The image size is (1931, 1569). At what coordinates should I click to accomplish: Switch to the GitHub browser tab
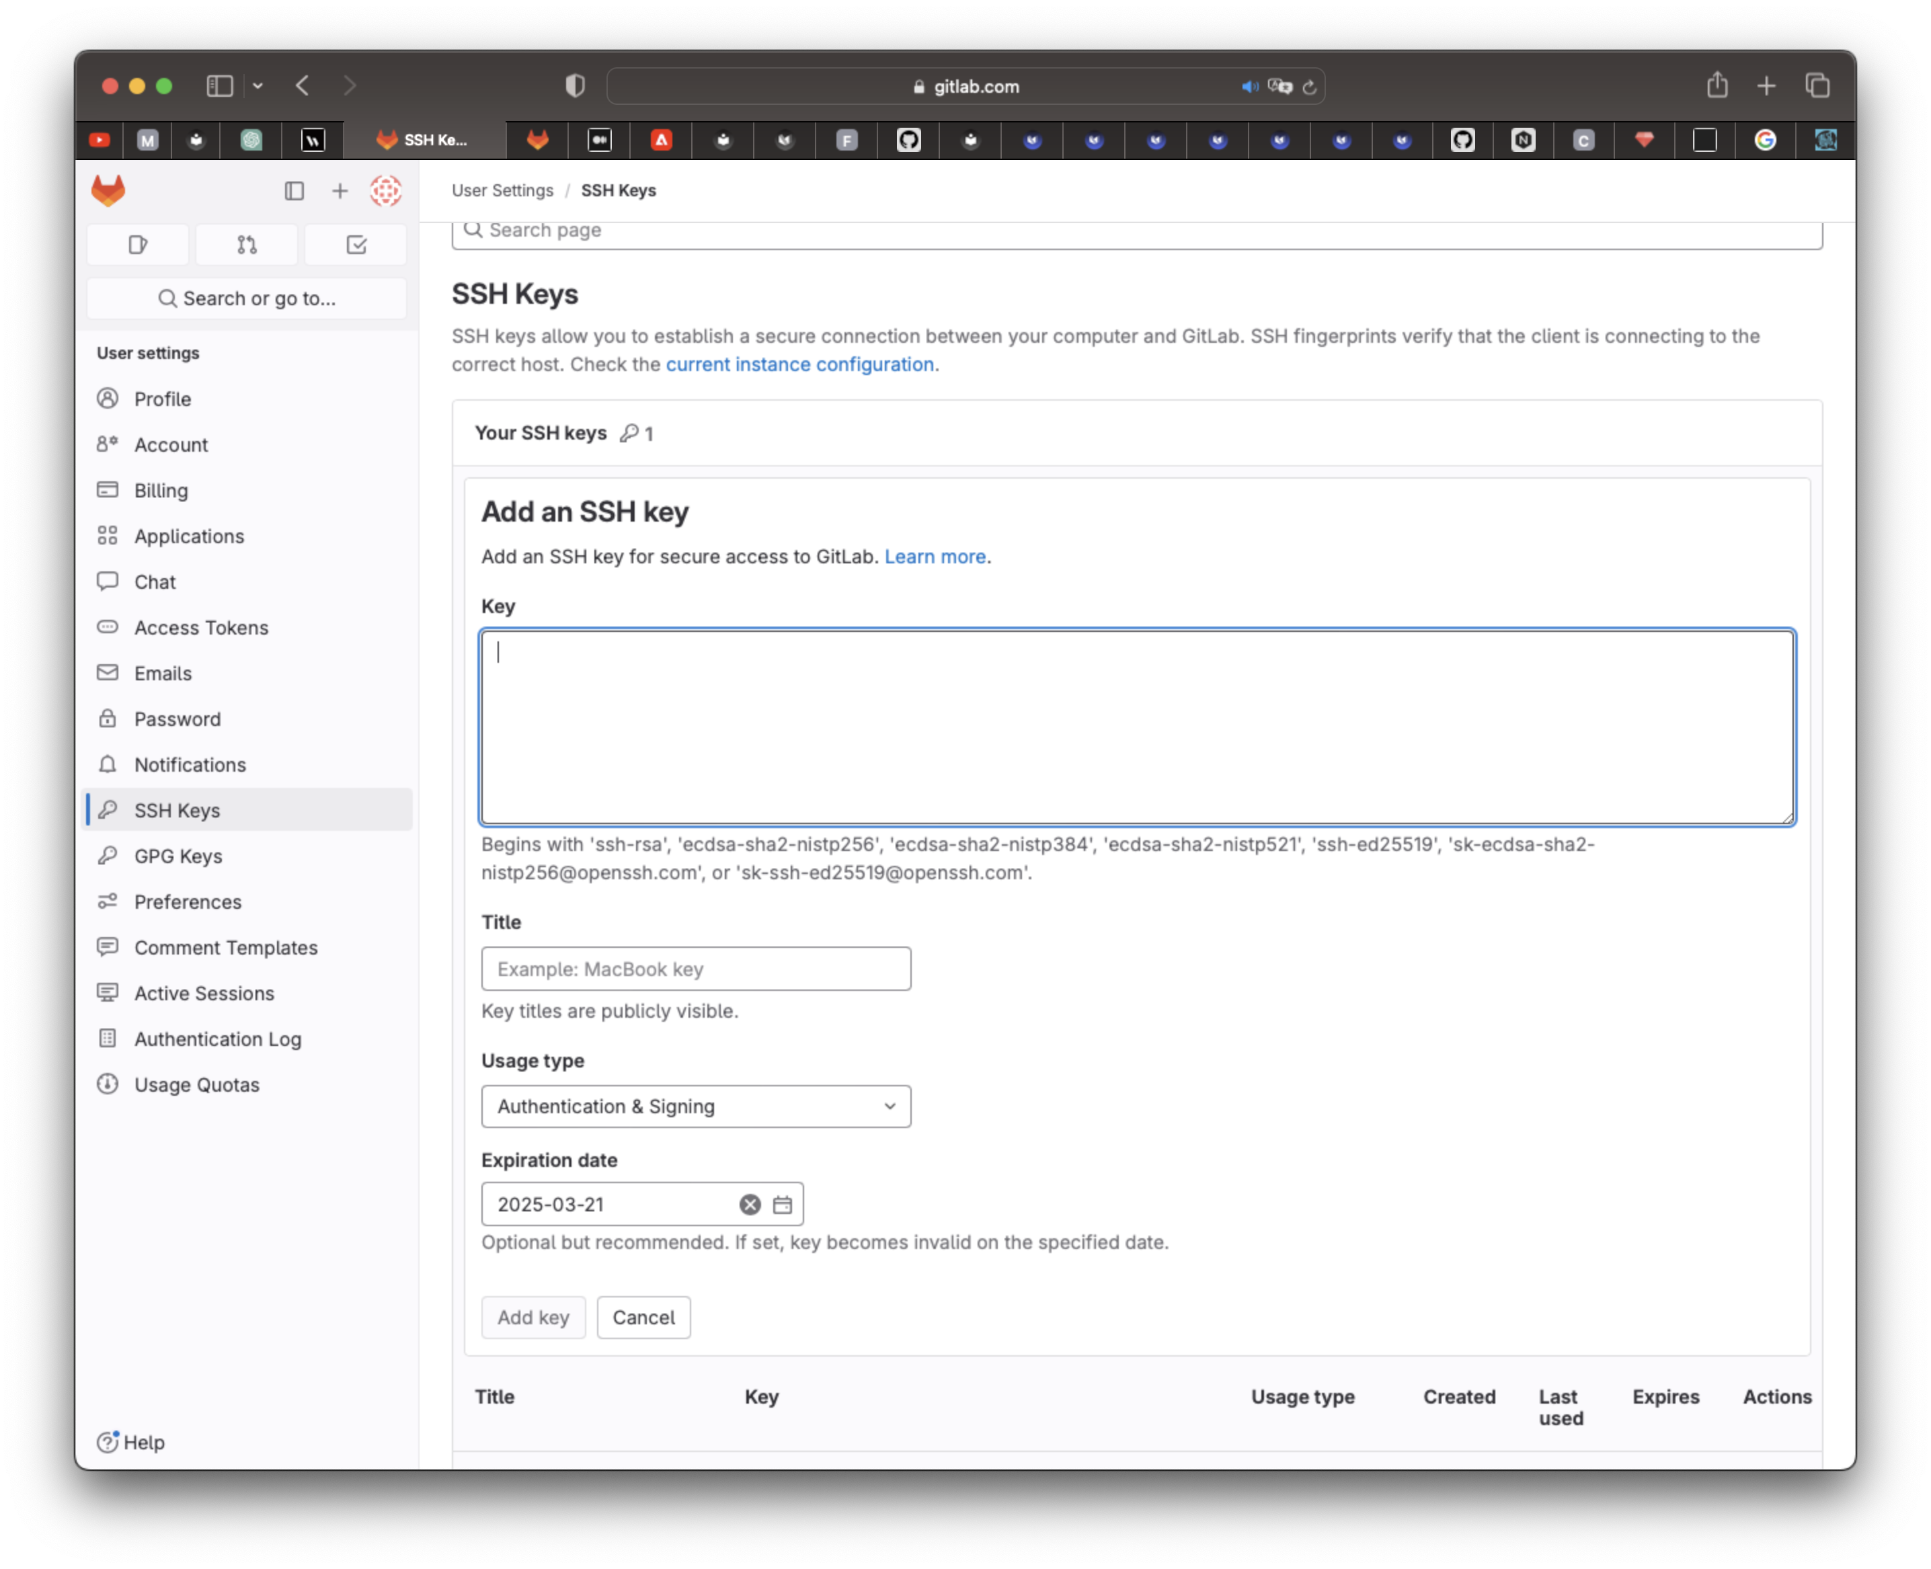point(908,140)
